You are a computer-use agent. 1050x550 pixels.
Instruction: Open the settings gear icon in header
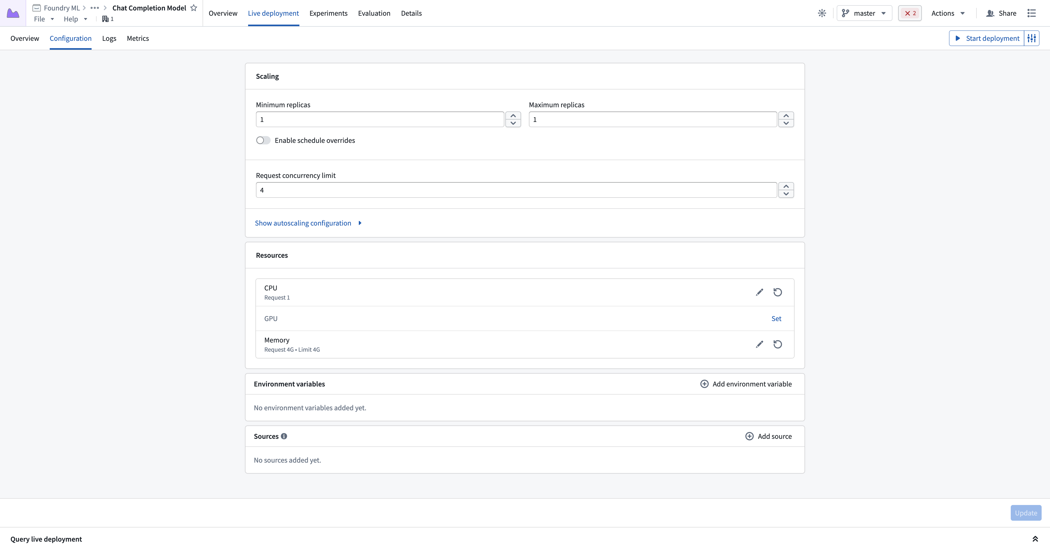pos(822,13)
